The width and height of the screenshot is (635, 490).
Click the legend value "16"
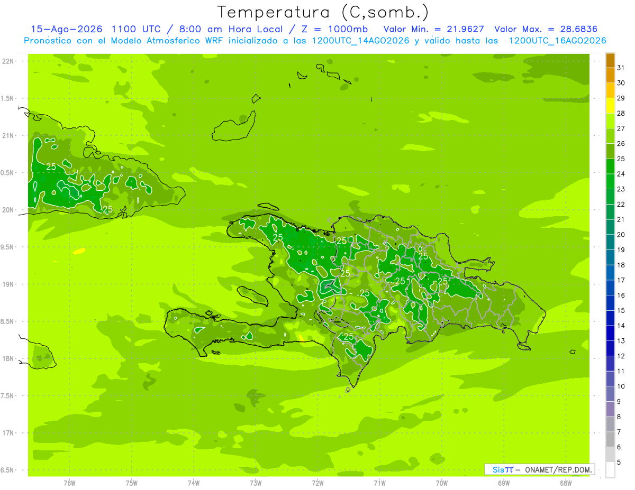click(621, 295)
